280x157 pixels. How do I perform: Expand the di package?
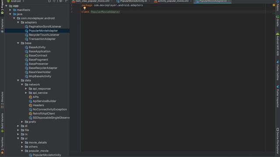pyautogui.click(x=18, y=126)
